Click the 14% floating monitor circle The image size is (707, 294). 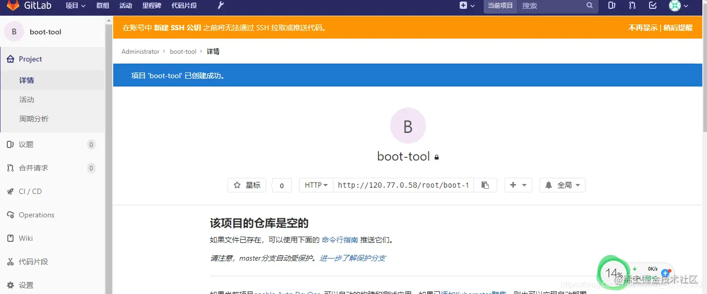point(613,273)
